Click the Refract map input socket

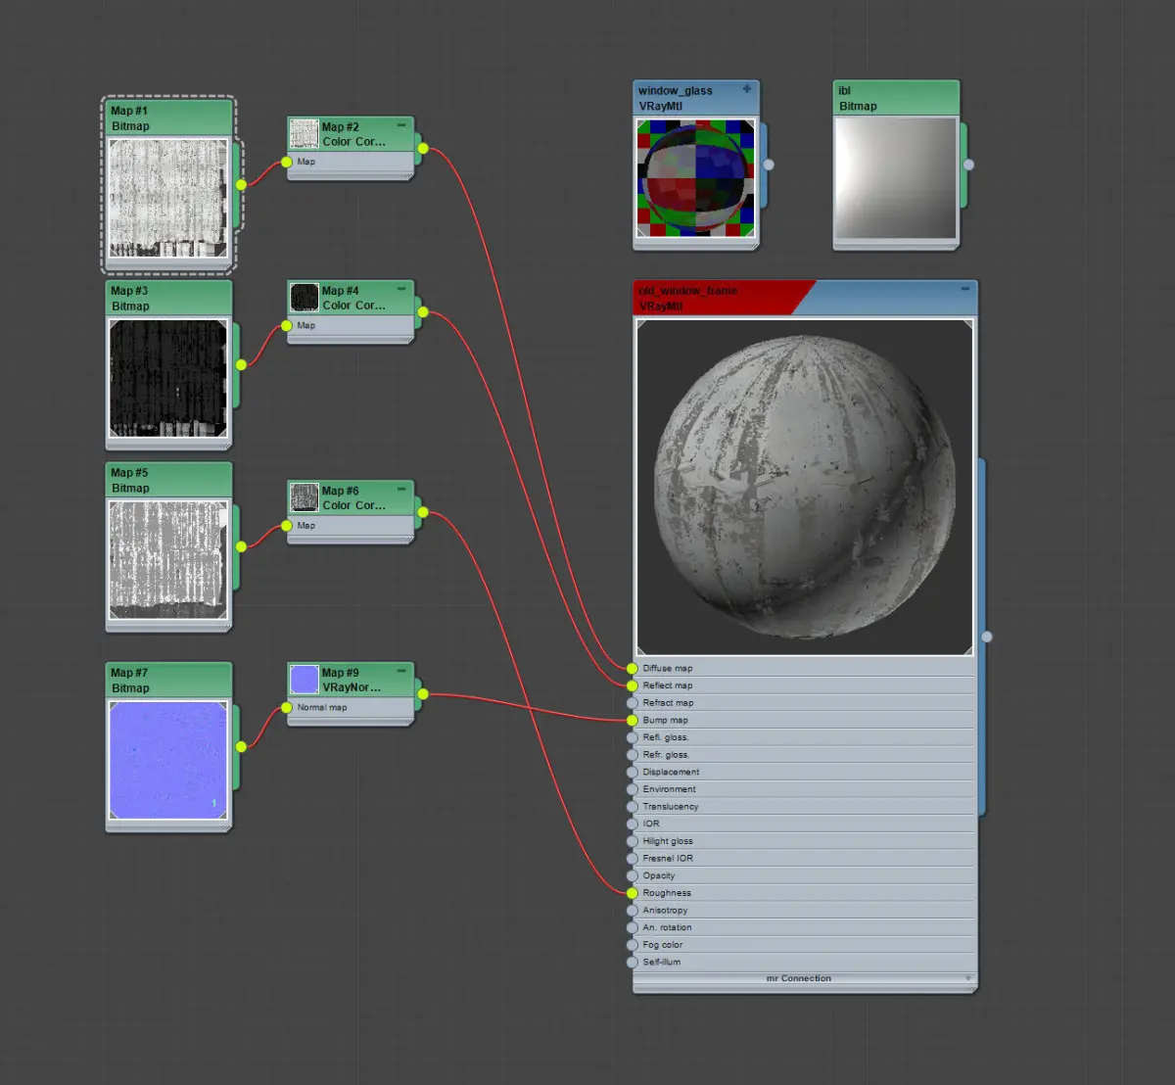point(633,703)
